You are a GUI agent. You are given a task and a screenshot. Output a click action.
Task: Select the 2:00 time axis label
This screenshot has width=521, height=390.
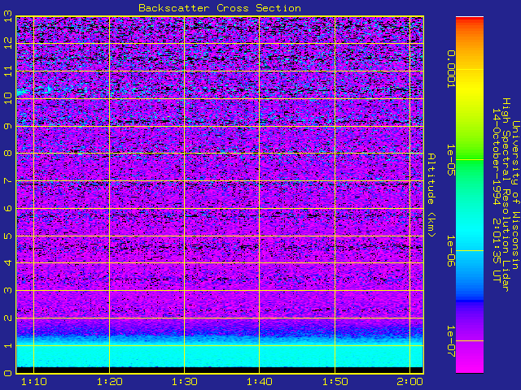coord(410,382)
